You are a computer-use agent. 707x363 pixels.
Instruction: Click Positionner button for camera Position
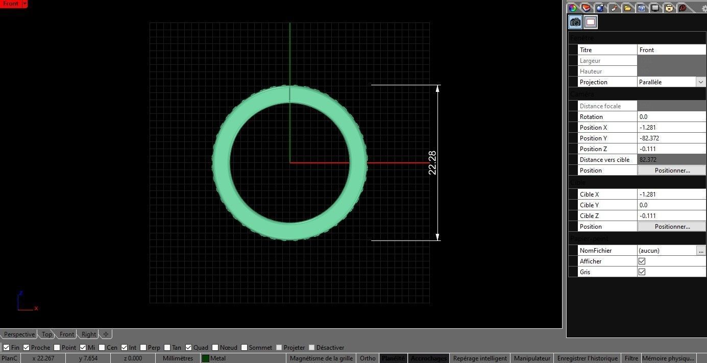pyautogui.click(x=672, y=171)
